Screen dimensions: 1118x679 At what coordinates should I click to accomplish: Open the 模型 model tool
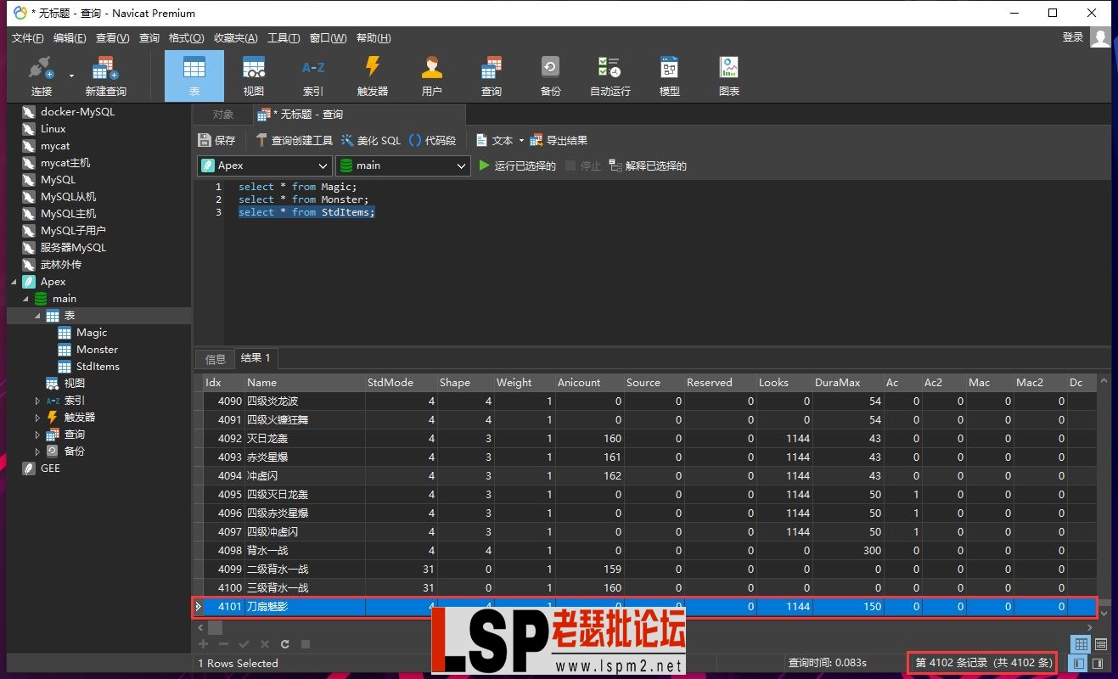(669, 75)
